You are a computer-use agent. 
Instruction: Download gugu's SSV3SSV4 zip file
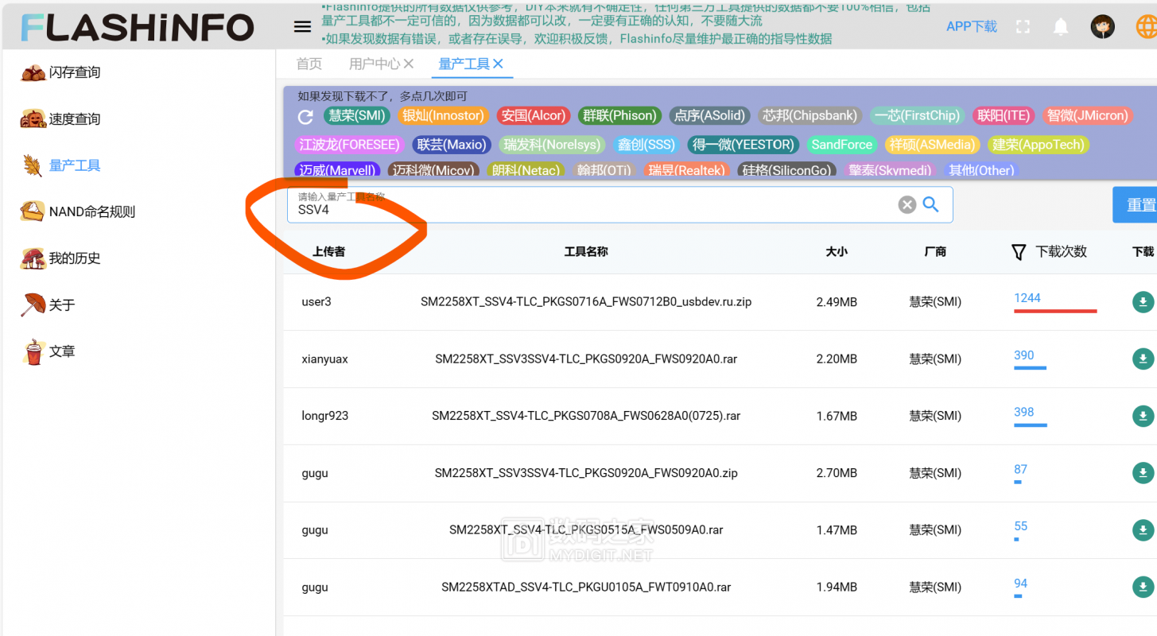click(1143, 473)
